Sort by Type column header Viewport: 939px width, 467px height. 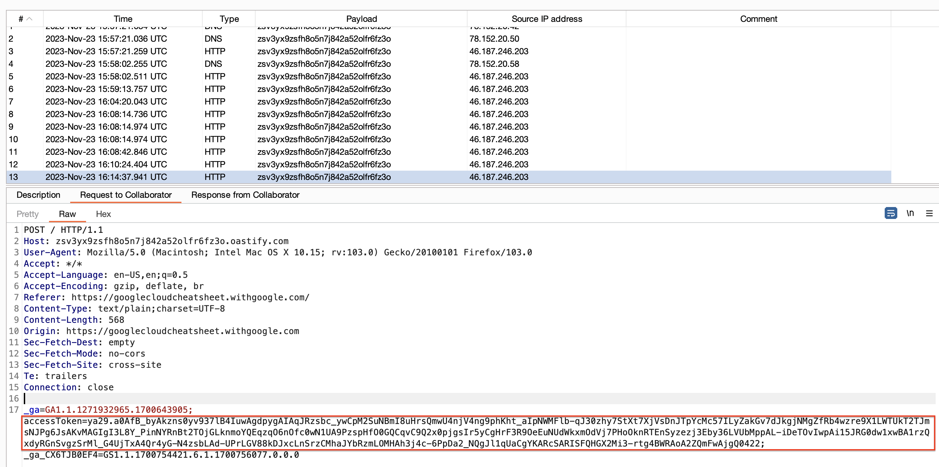229,19
